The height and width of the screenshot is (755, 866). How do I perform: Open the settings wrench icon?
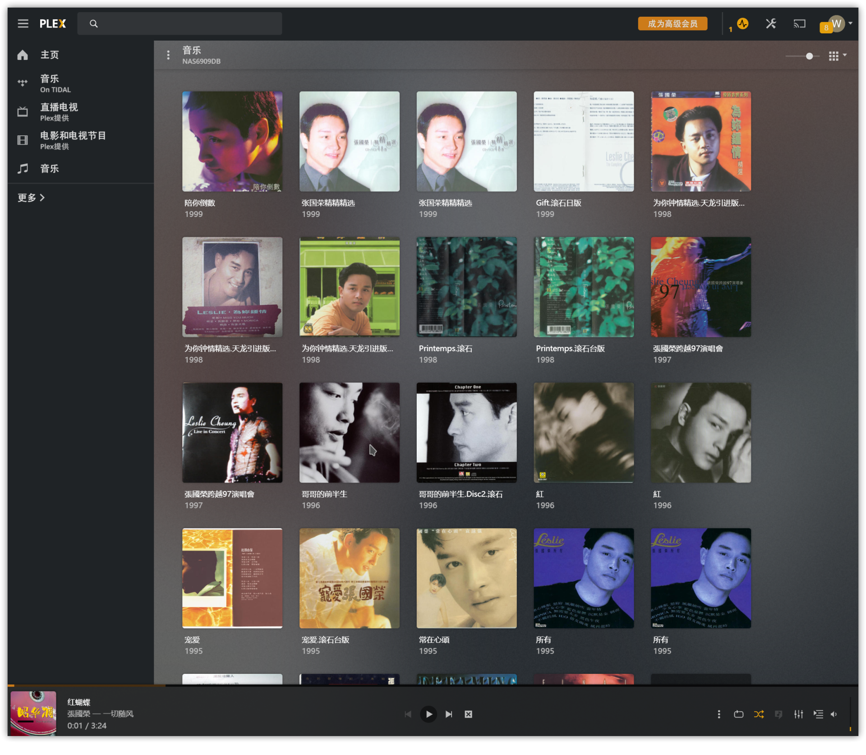pos(771,23)
